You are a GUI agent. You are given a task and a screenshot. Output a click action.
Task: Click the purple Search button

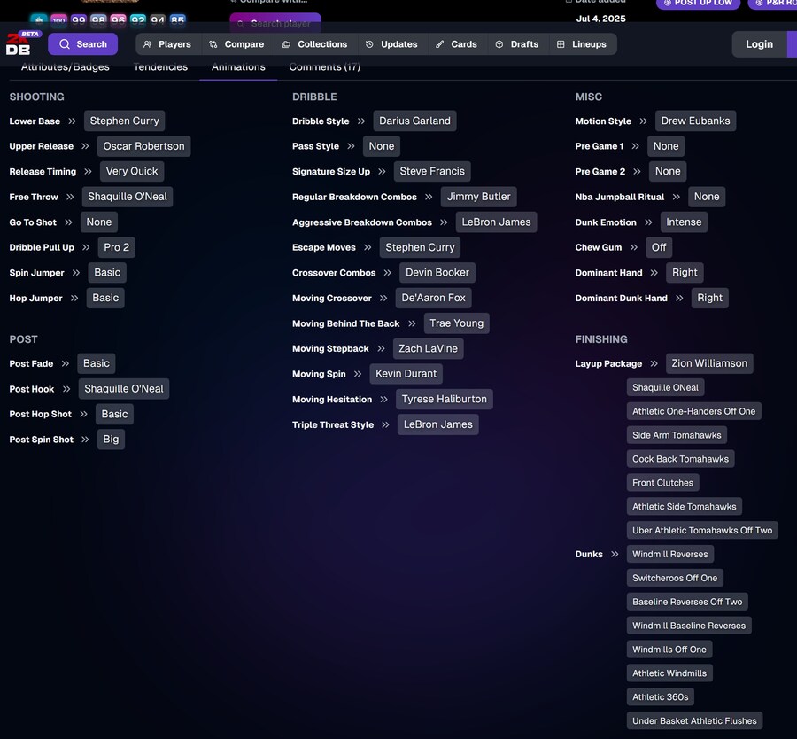[x=83, y=44]
